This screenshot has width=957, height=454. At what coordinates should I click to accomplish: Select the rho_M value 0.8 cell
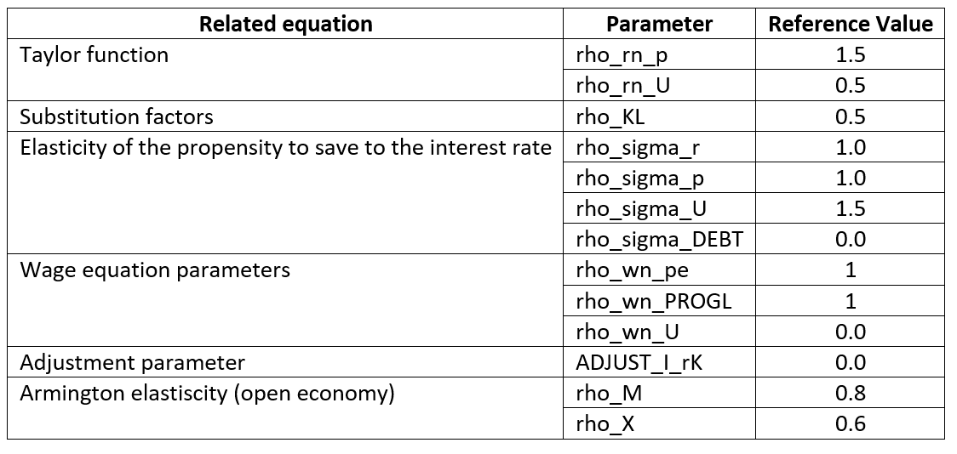pyautogui.click(x=851, y=393)
